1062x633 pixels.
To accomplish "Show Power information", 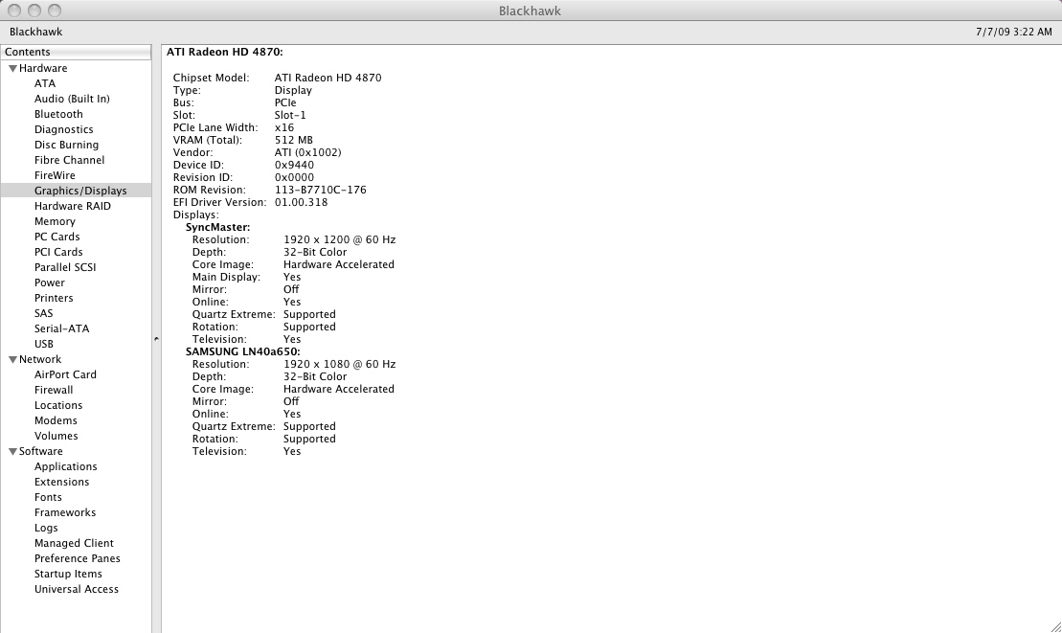I will pyautogui.click(x=50, y=283).
